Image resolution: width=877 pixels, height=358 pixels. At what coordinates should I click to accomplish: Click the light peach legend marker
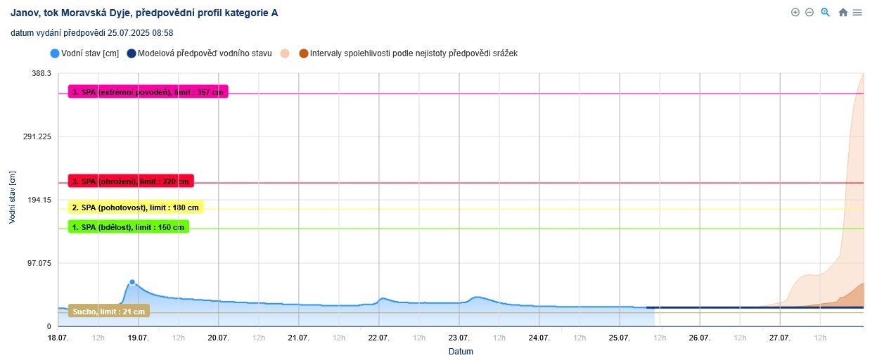pyautogui.click(x=285, y=53)
